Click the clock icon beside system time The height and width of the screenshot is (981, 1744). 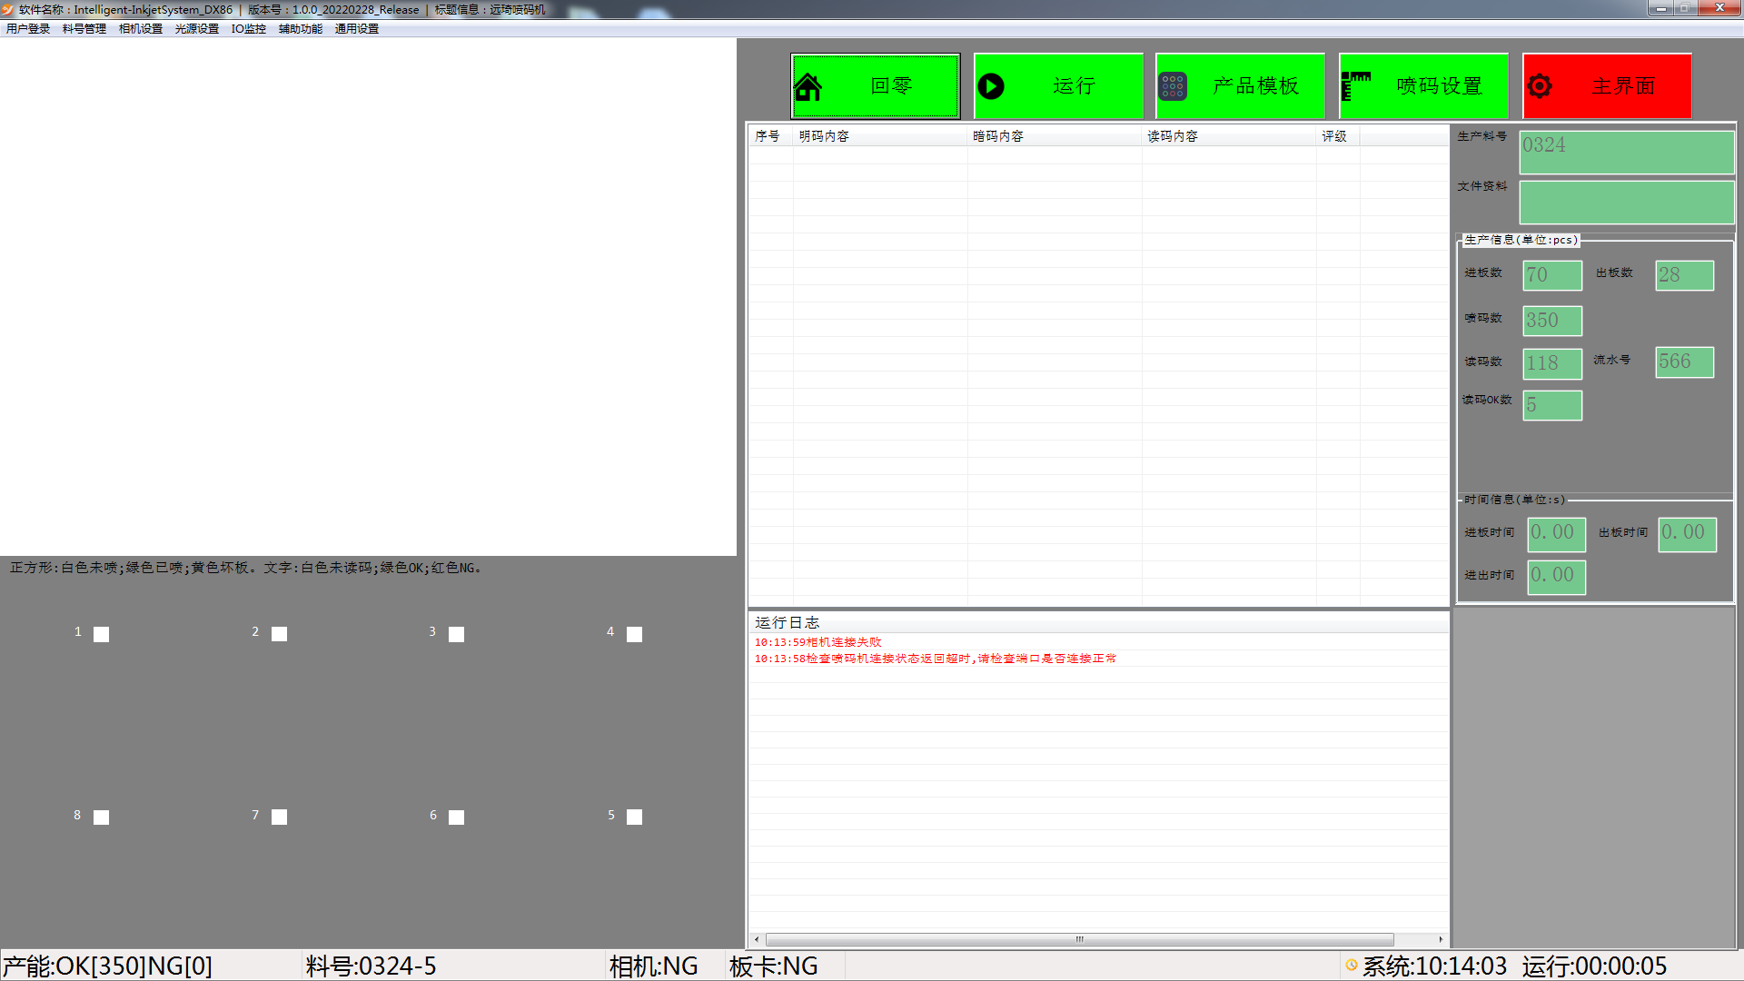1352,966
